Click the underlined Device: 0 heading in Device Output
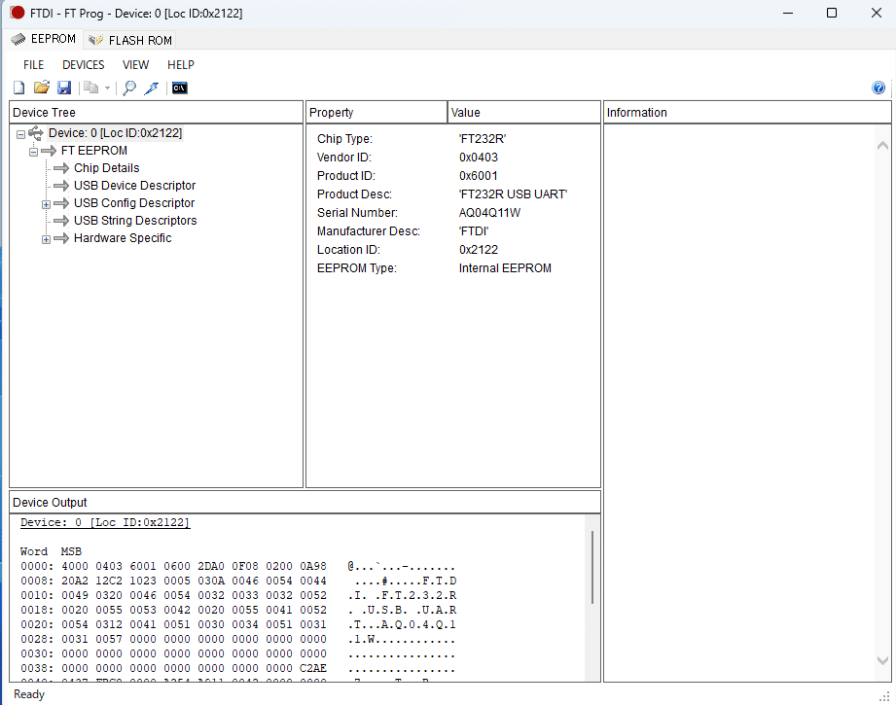This screenshot has width=896, height=705. 105,522
